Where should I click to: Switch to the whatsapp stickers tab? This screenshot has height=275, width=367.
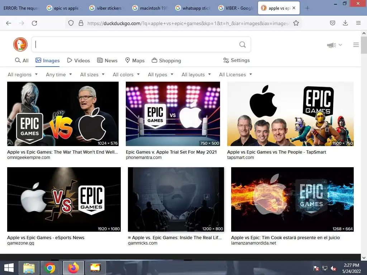point(192,8)
